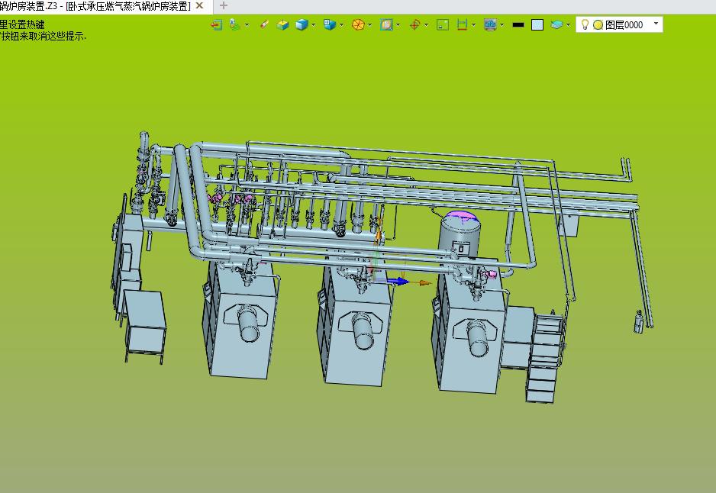Click the red crosshair target icon
Screen dimensions: 716x493
pos(415,24)
